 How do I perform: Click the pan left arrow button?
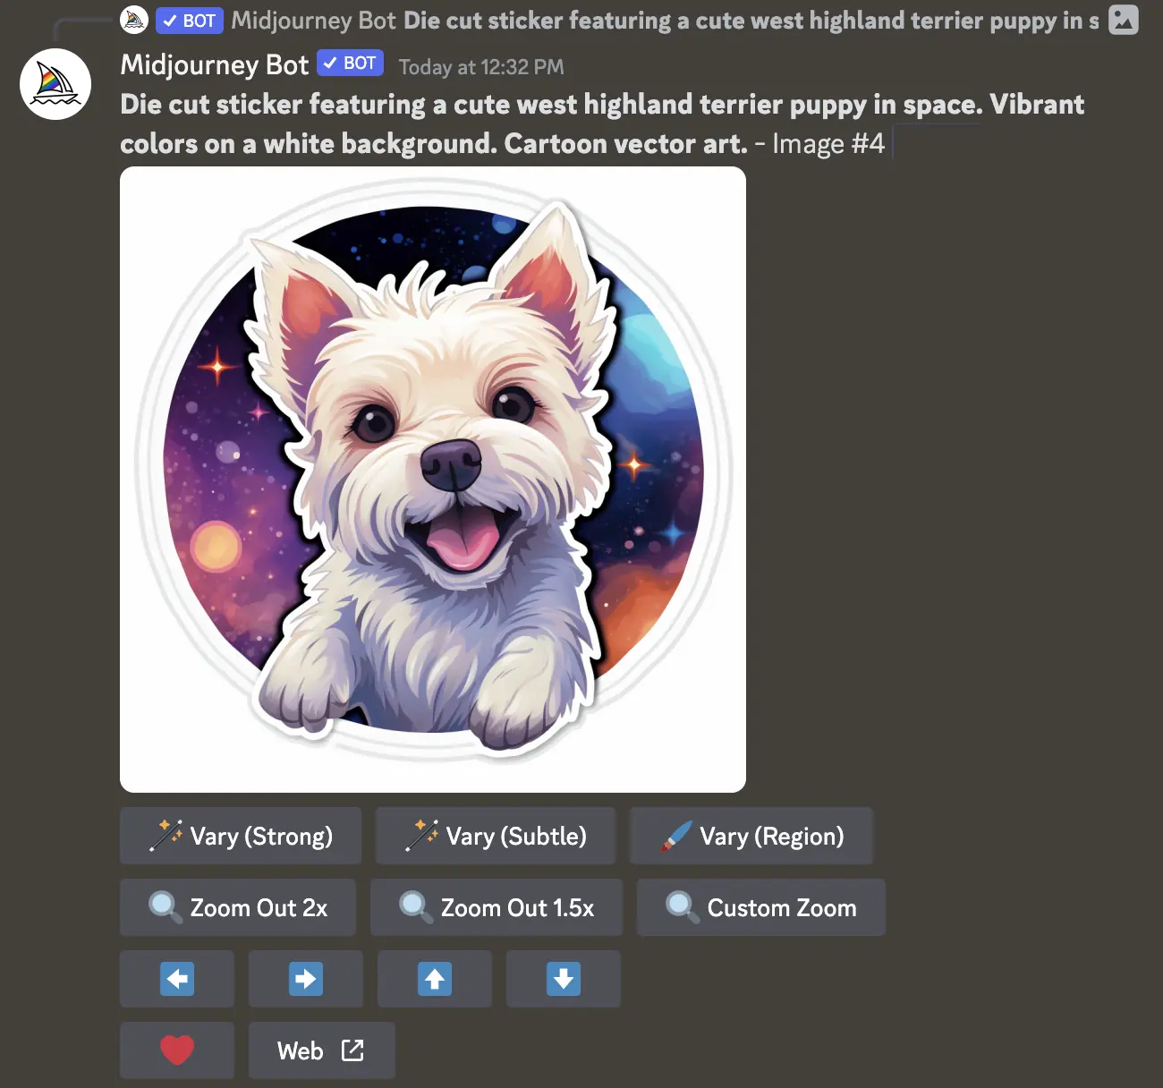click(177, 979)
